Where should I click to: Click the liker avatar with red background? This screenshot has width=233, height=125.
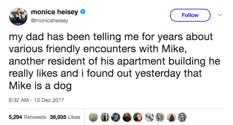pos(138,117)
